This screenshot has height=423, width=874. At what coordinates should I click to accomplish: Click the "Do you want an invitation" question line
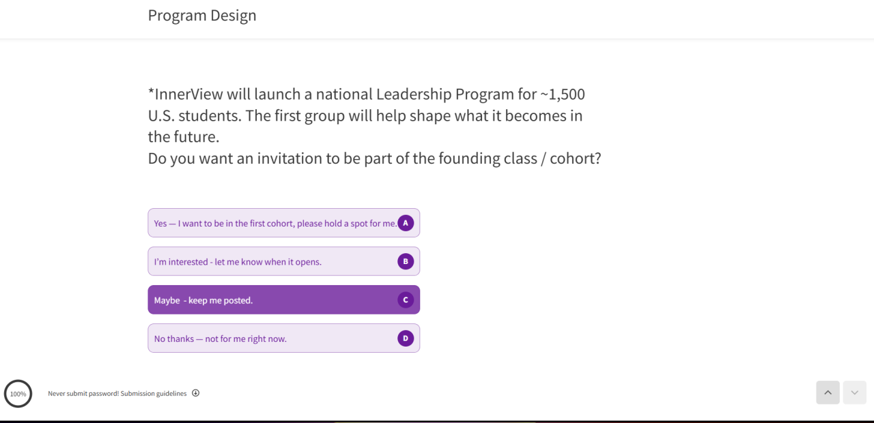click(x=374, y=158)
